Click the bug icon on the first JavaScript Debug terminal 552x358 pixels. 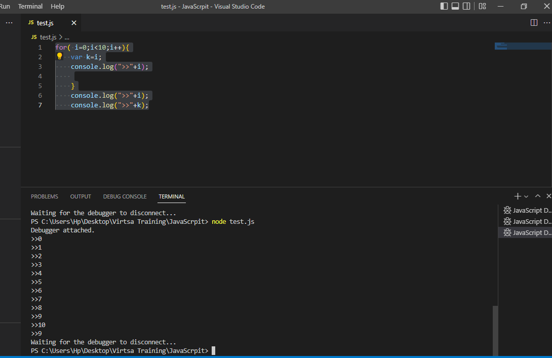pos(506,210)
